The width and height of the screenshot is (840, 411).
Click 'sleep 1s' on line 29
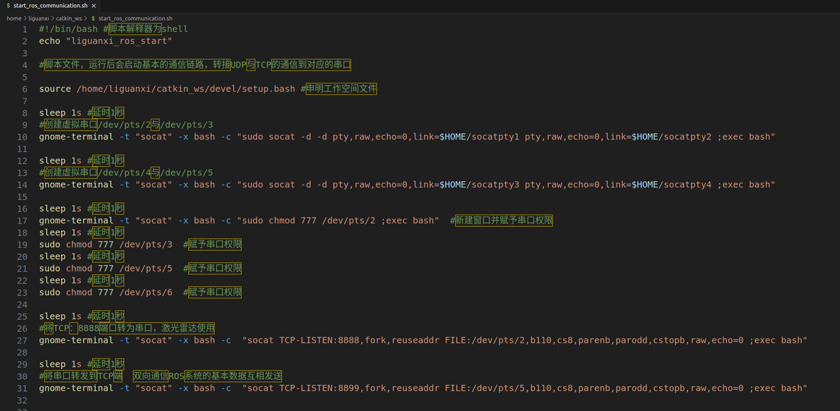click(60, 364)
